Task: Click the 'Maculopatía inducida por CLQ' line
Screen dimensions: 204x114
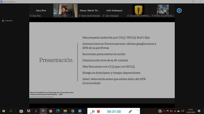Action: [x=116, y=38]
